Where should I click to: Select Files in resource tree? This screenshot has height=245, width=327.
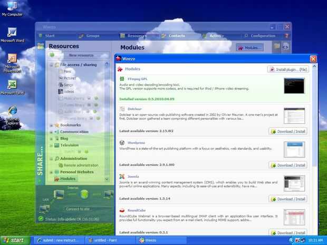65,72
